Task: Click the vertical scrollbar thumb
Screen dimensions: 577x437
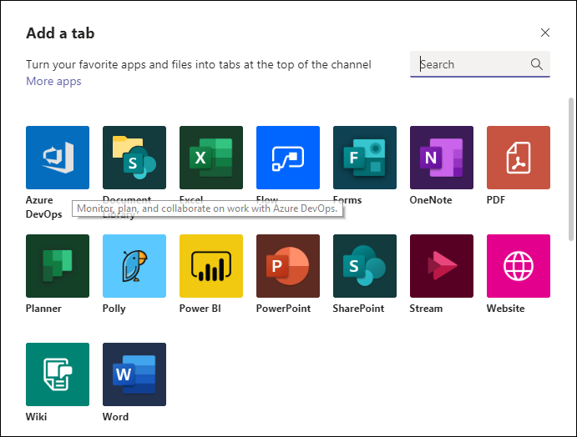Action: tap(571, 169)
